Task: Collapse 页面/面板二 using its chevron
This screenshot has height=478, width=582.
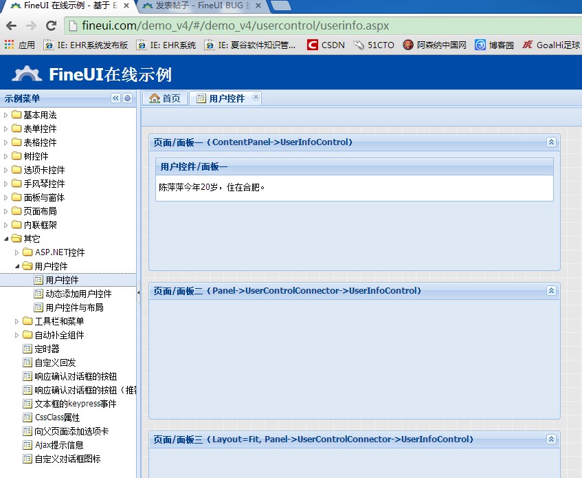Action: (551, 290)
